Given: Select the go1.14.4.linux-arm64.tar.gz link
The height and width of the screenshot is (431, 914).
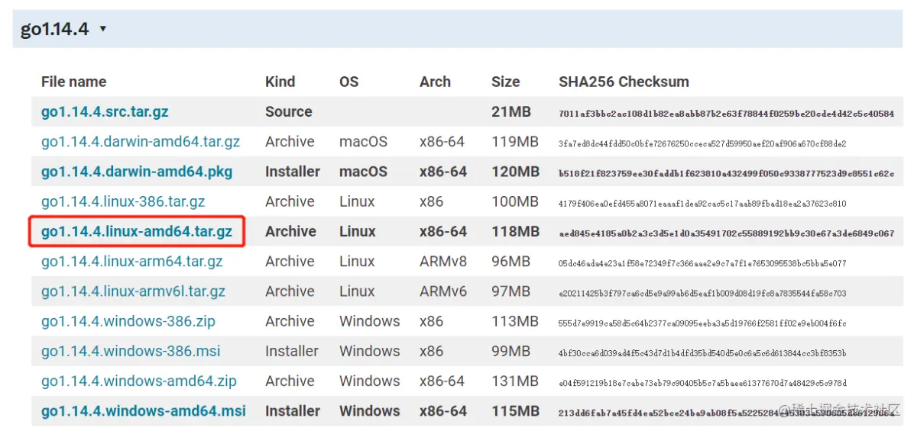Looking at the screenshot, I should coord(132,262).
